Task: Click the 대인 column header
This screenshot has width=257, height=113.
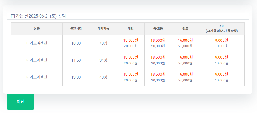Action: 131,29
